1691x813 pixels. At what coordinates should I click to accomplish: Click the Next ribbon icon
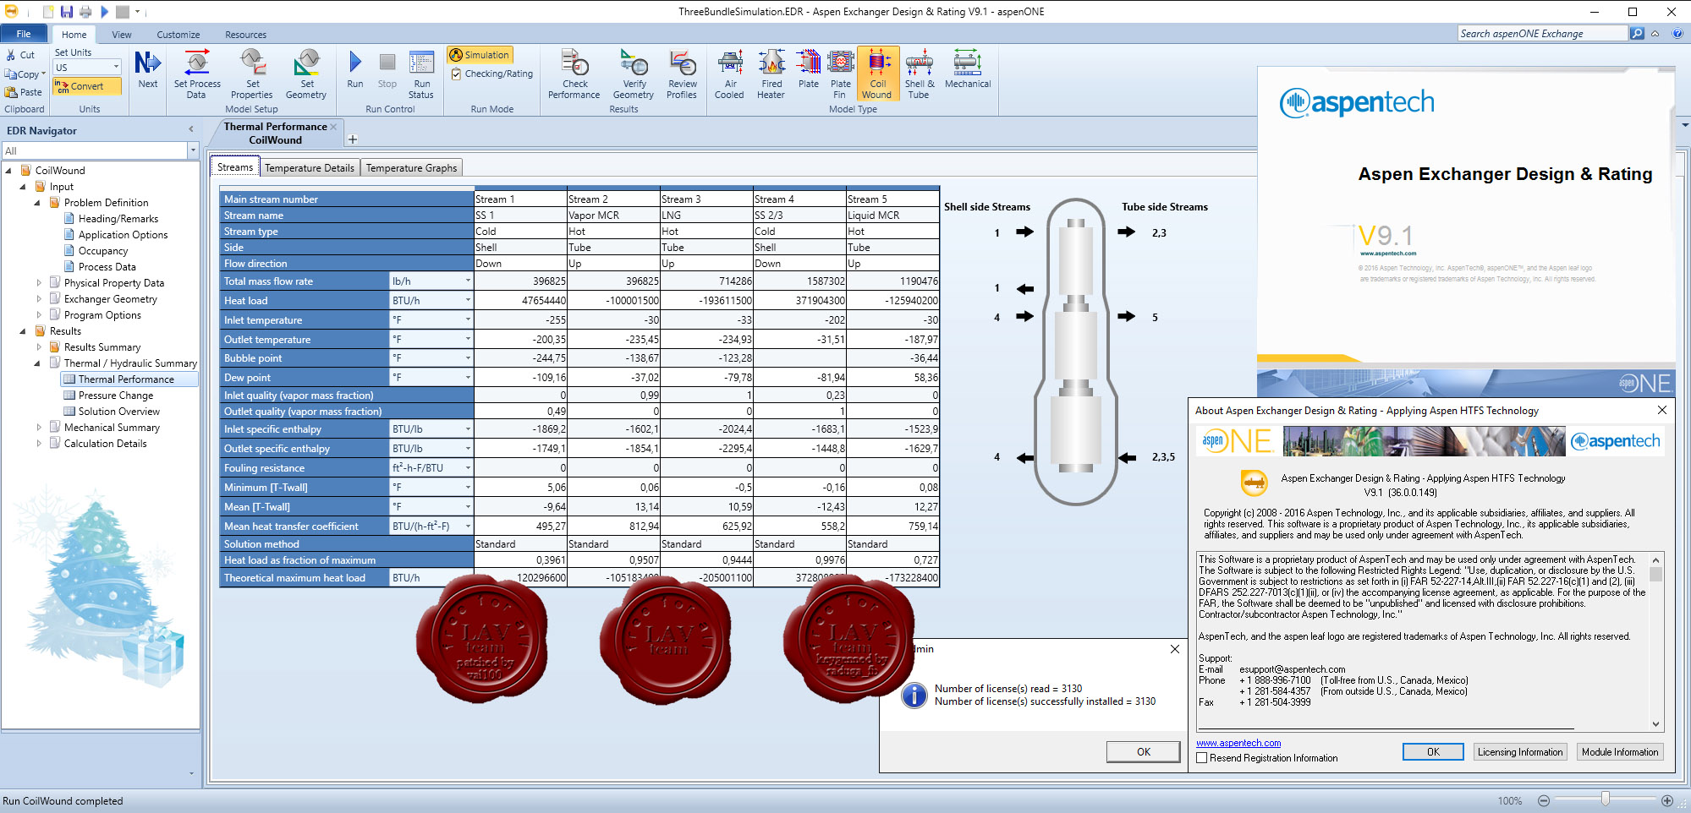point(148,70)
